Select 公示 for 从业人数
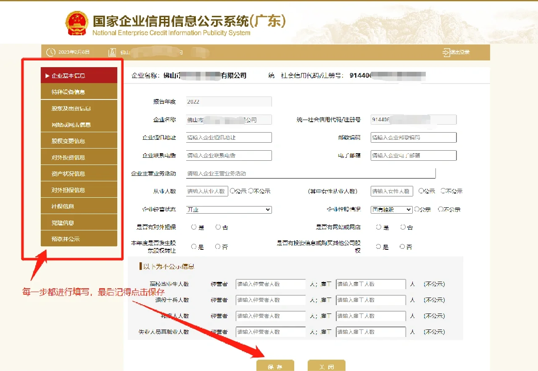Viewport: 538px width, 371px height. [x=232, y=191]
